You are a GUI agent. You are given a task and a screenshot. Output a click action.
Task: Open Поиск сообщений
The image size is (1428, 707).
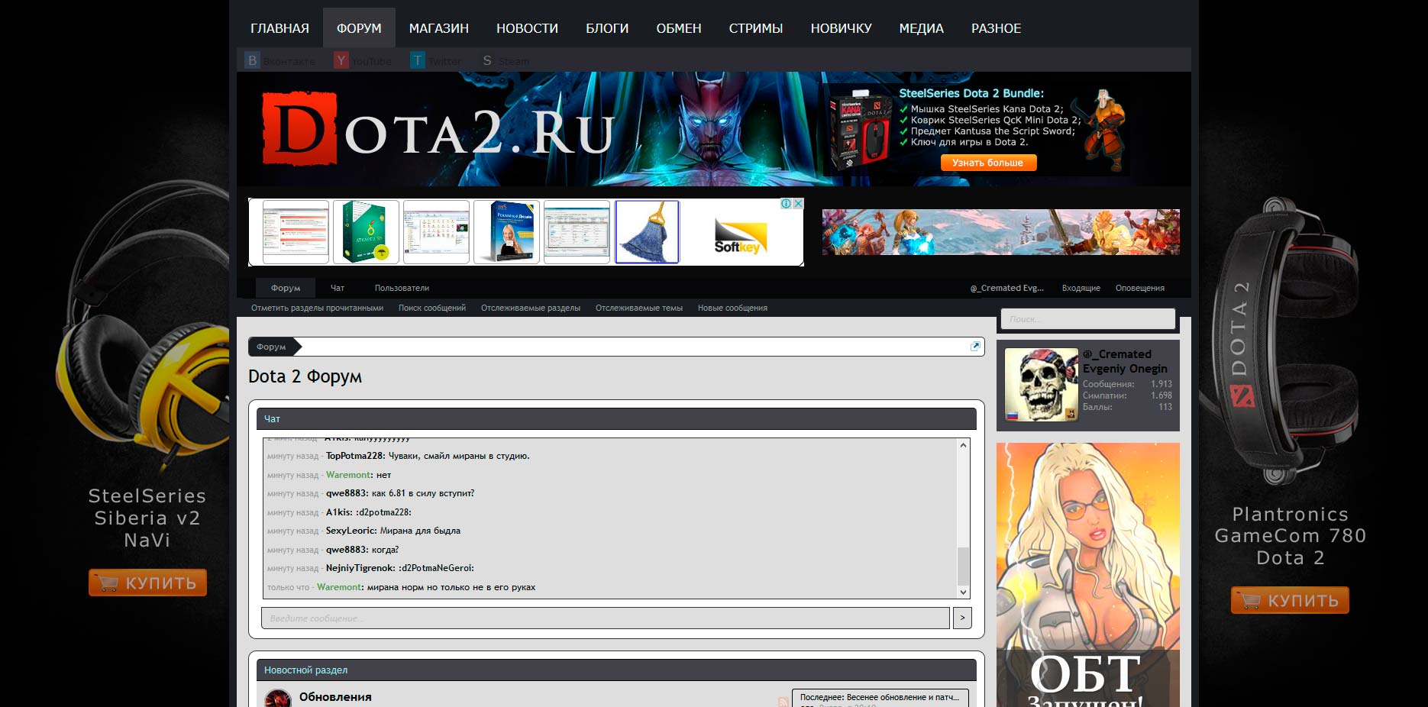click(x=432, y=308)
